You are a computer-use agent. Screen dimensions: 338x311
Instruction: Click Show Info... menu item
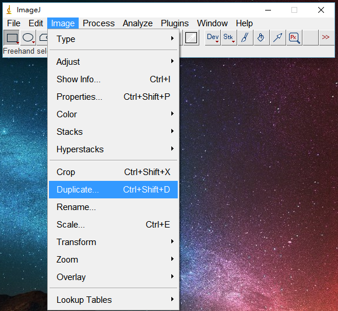tap(114, 79)
